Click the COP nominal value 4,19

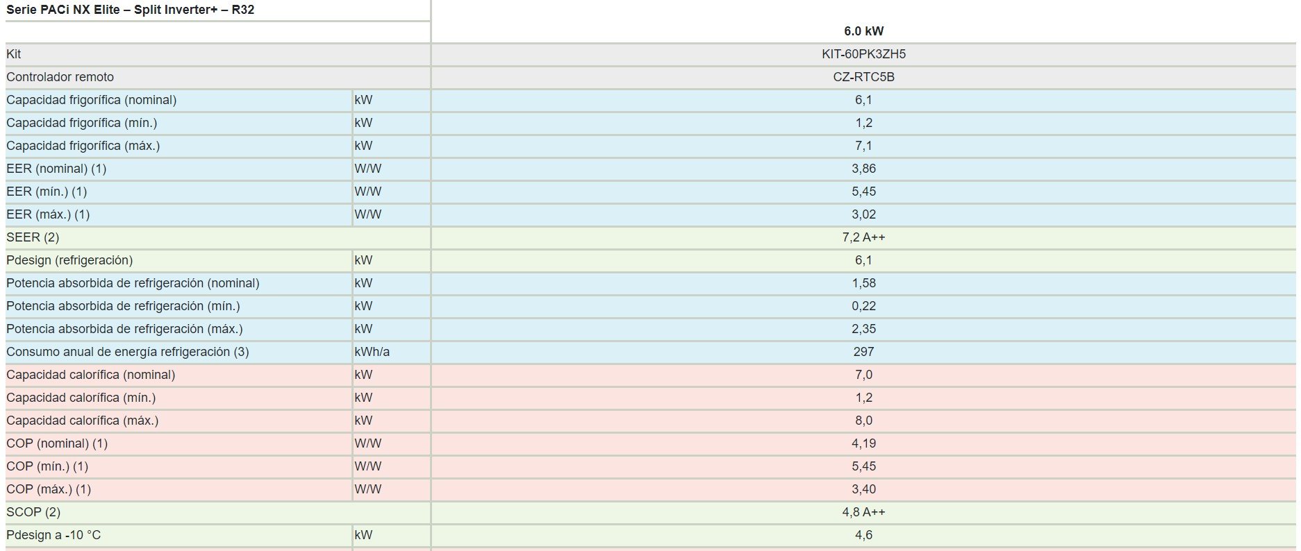pos(863,443)
